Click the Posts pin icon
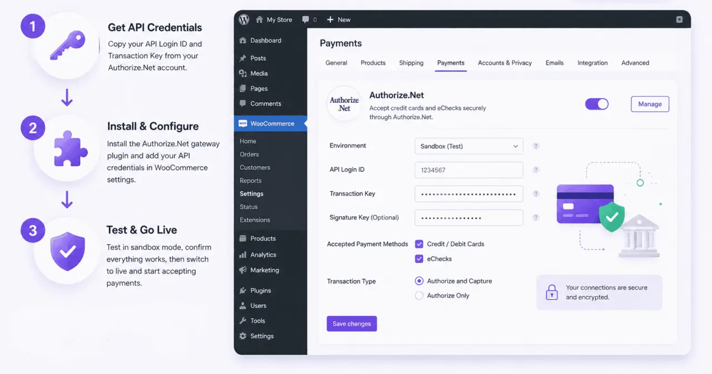712x374 pixels. pyautogui.click(x=243, y=58)
